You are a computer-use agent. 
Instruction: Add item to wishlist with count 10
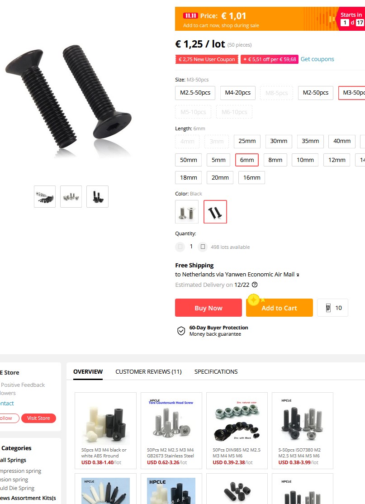(332, 308)
